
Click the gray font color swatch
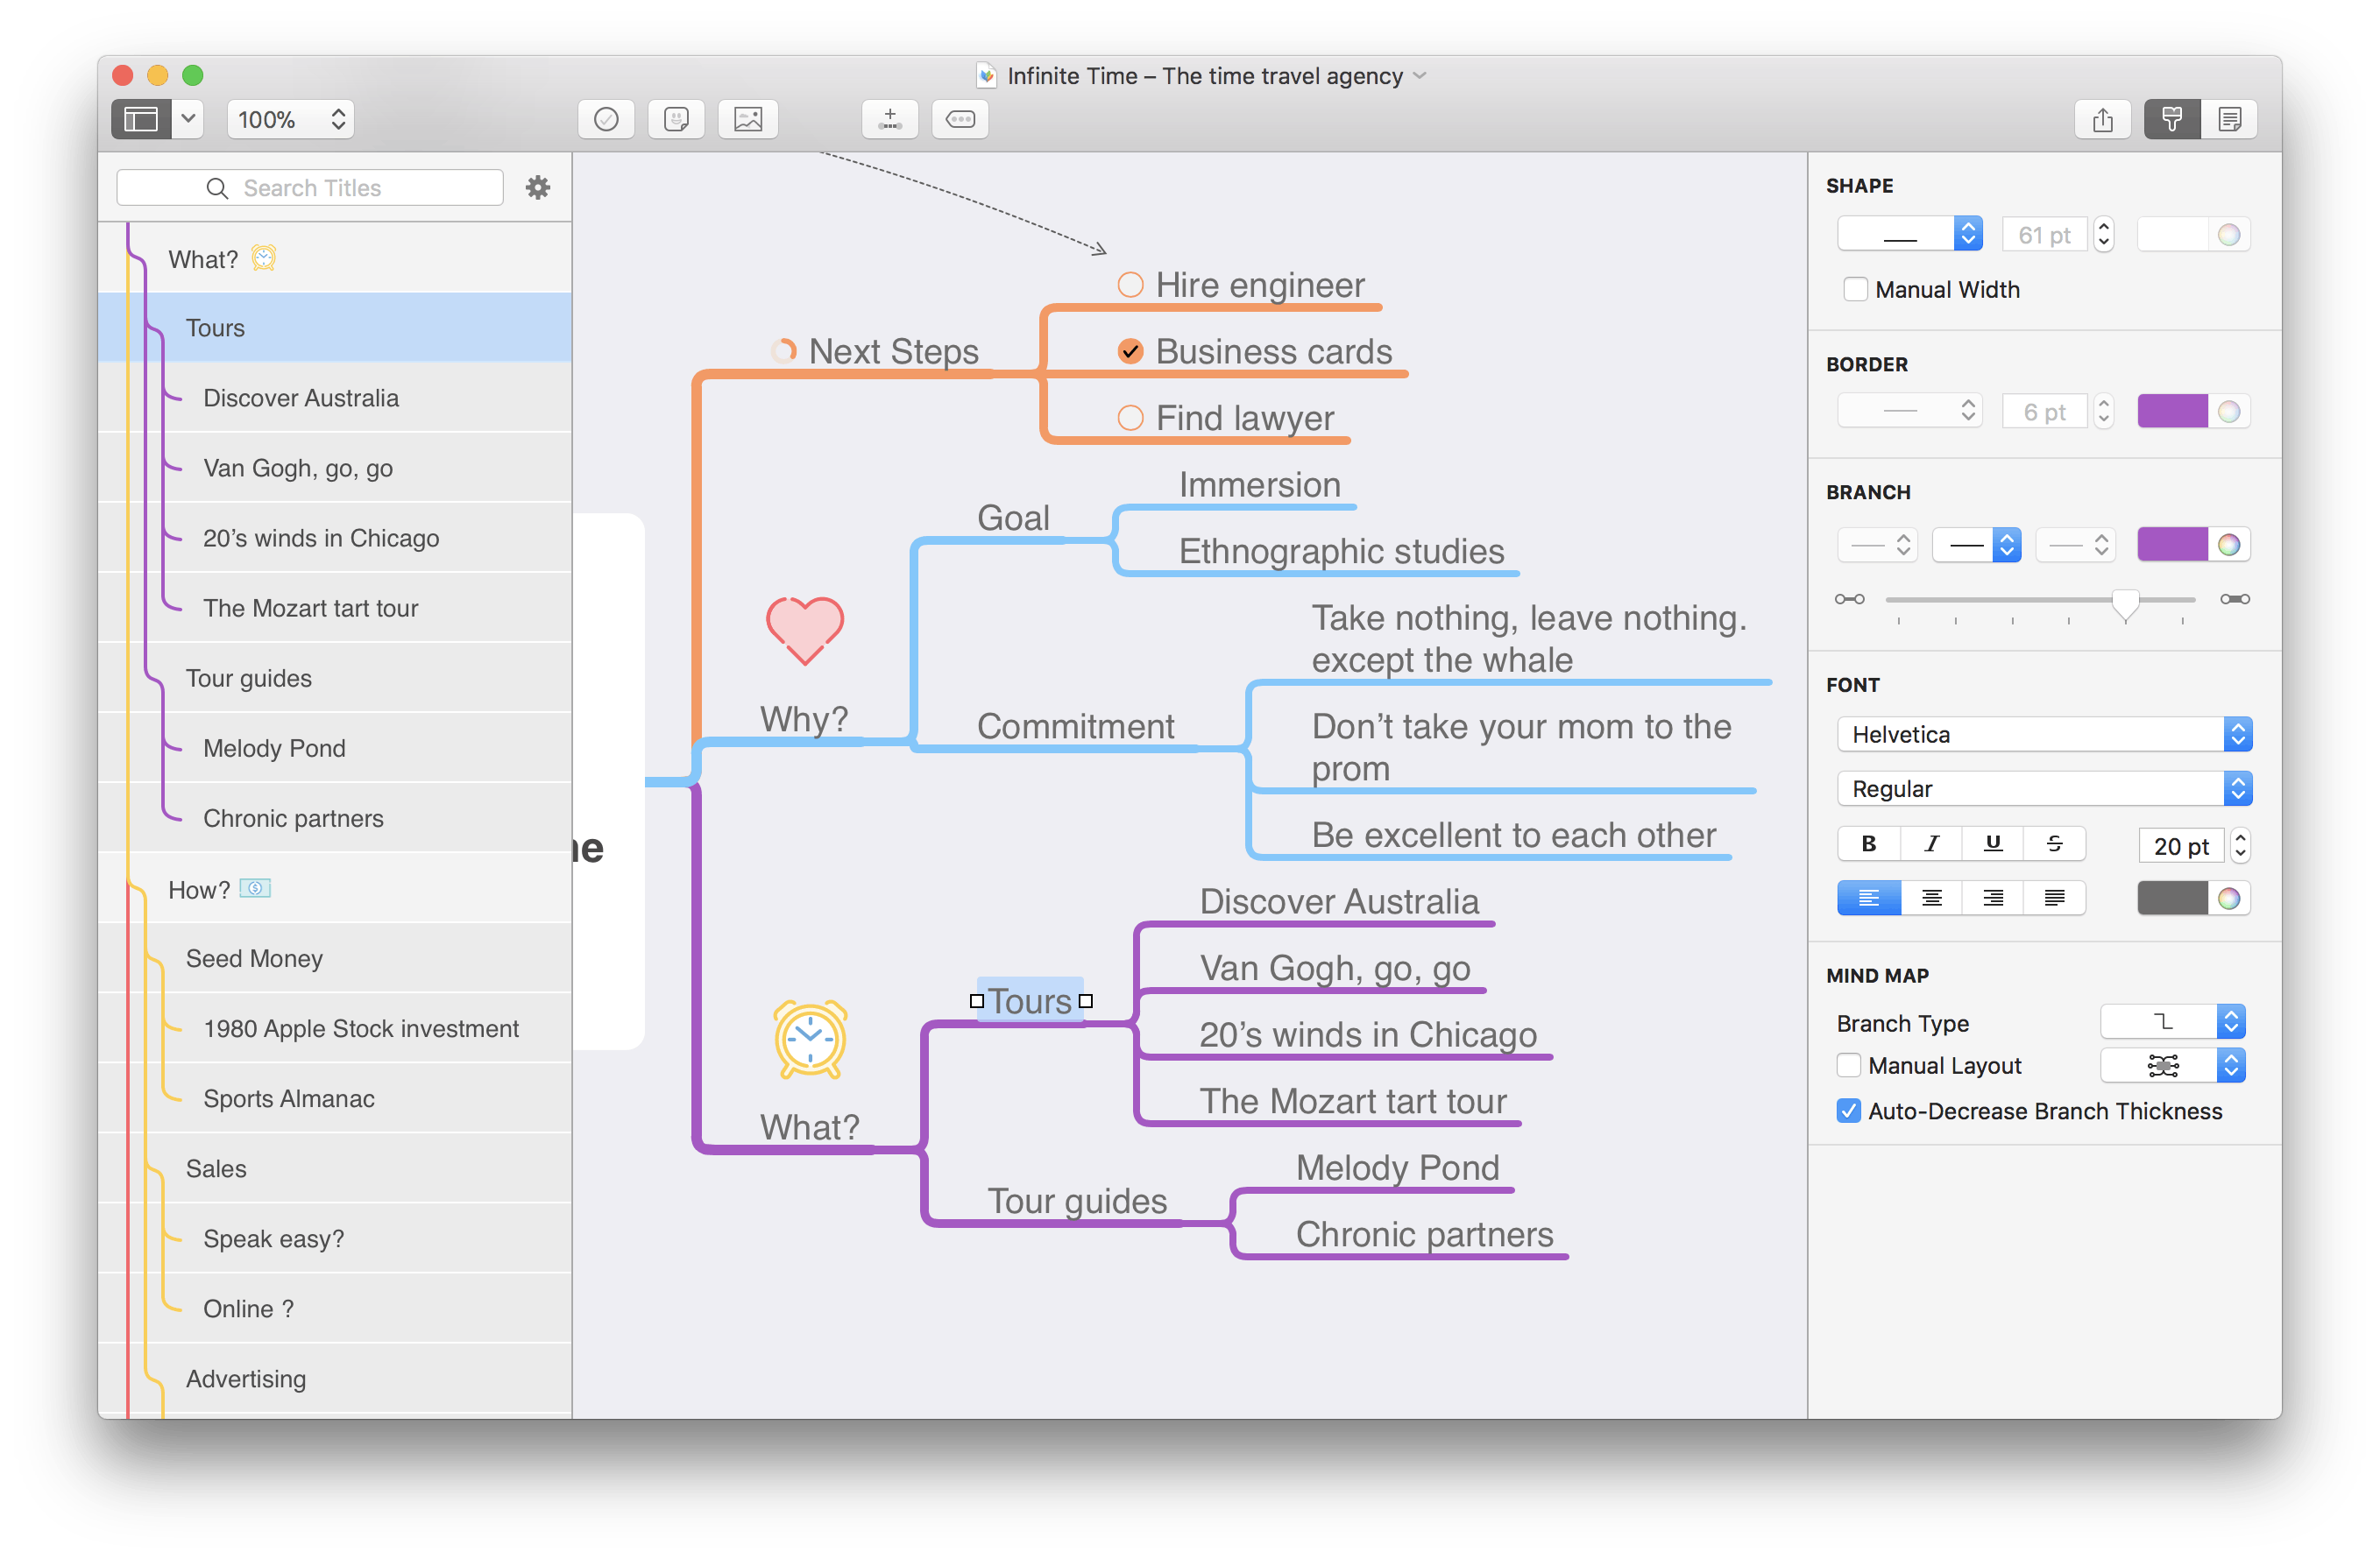tap(2172, 899)
